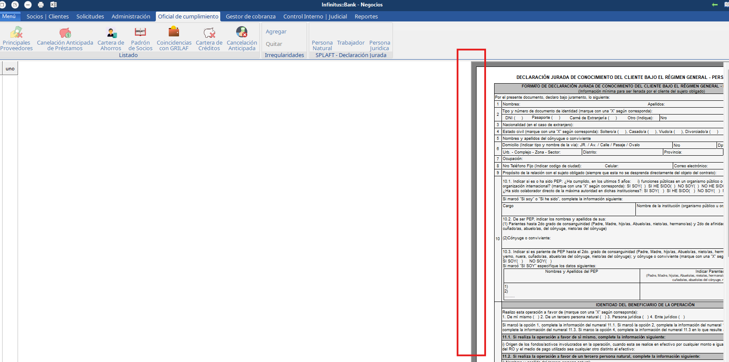The width and height of the screenshot is (729, 362).
Task: Click the Agregar irregularidades button
Action: pos(276,32)
